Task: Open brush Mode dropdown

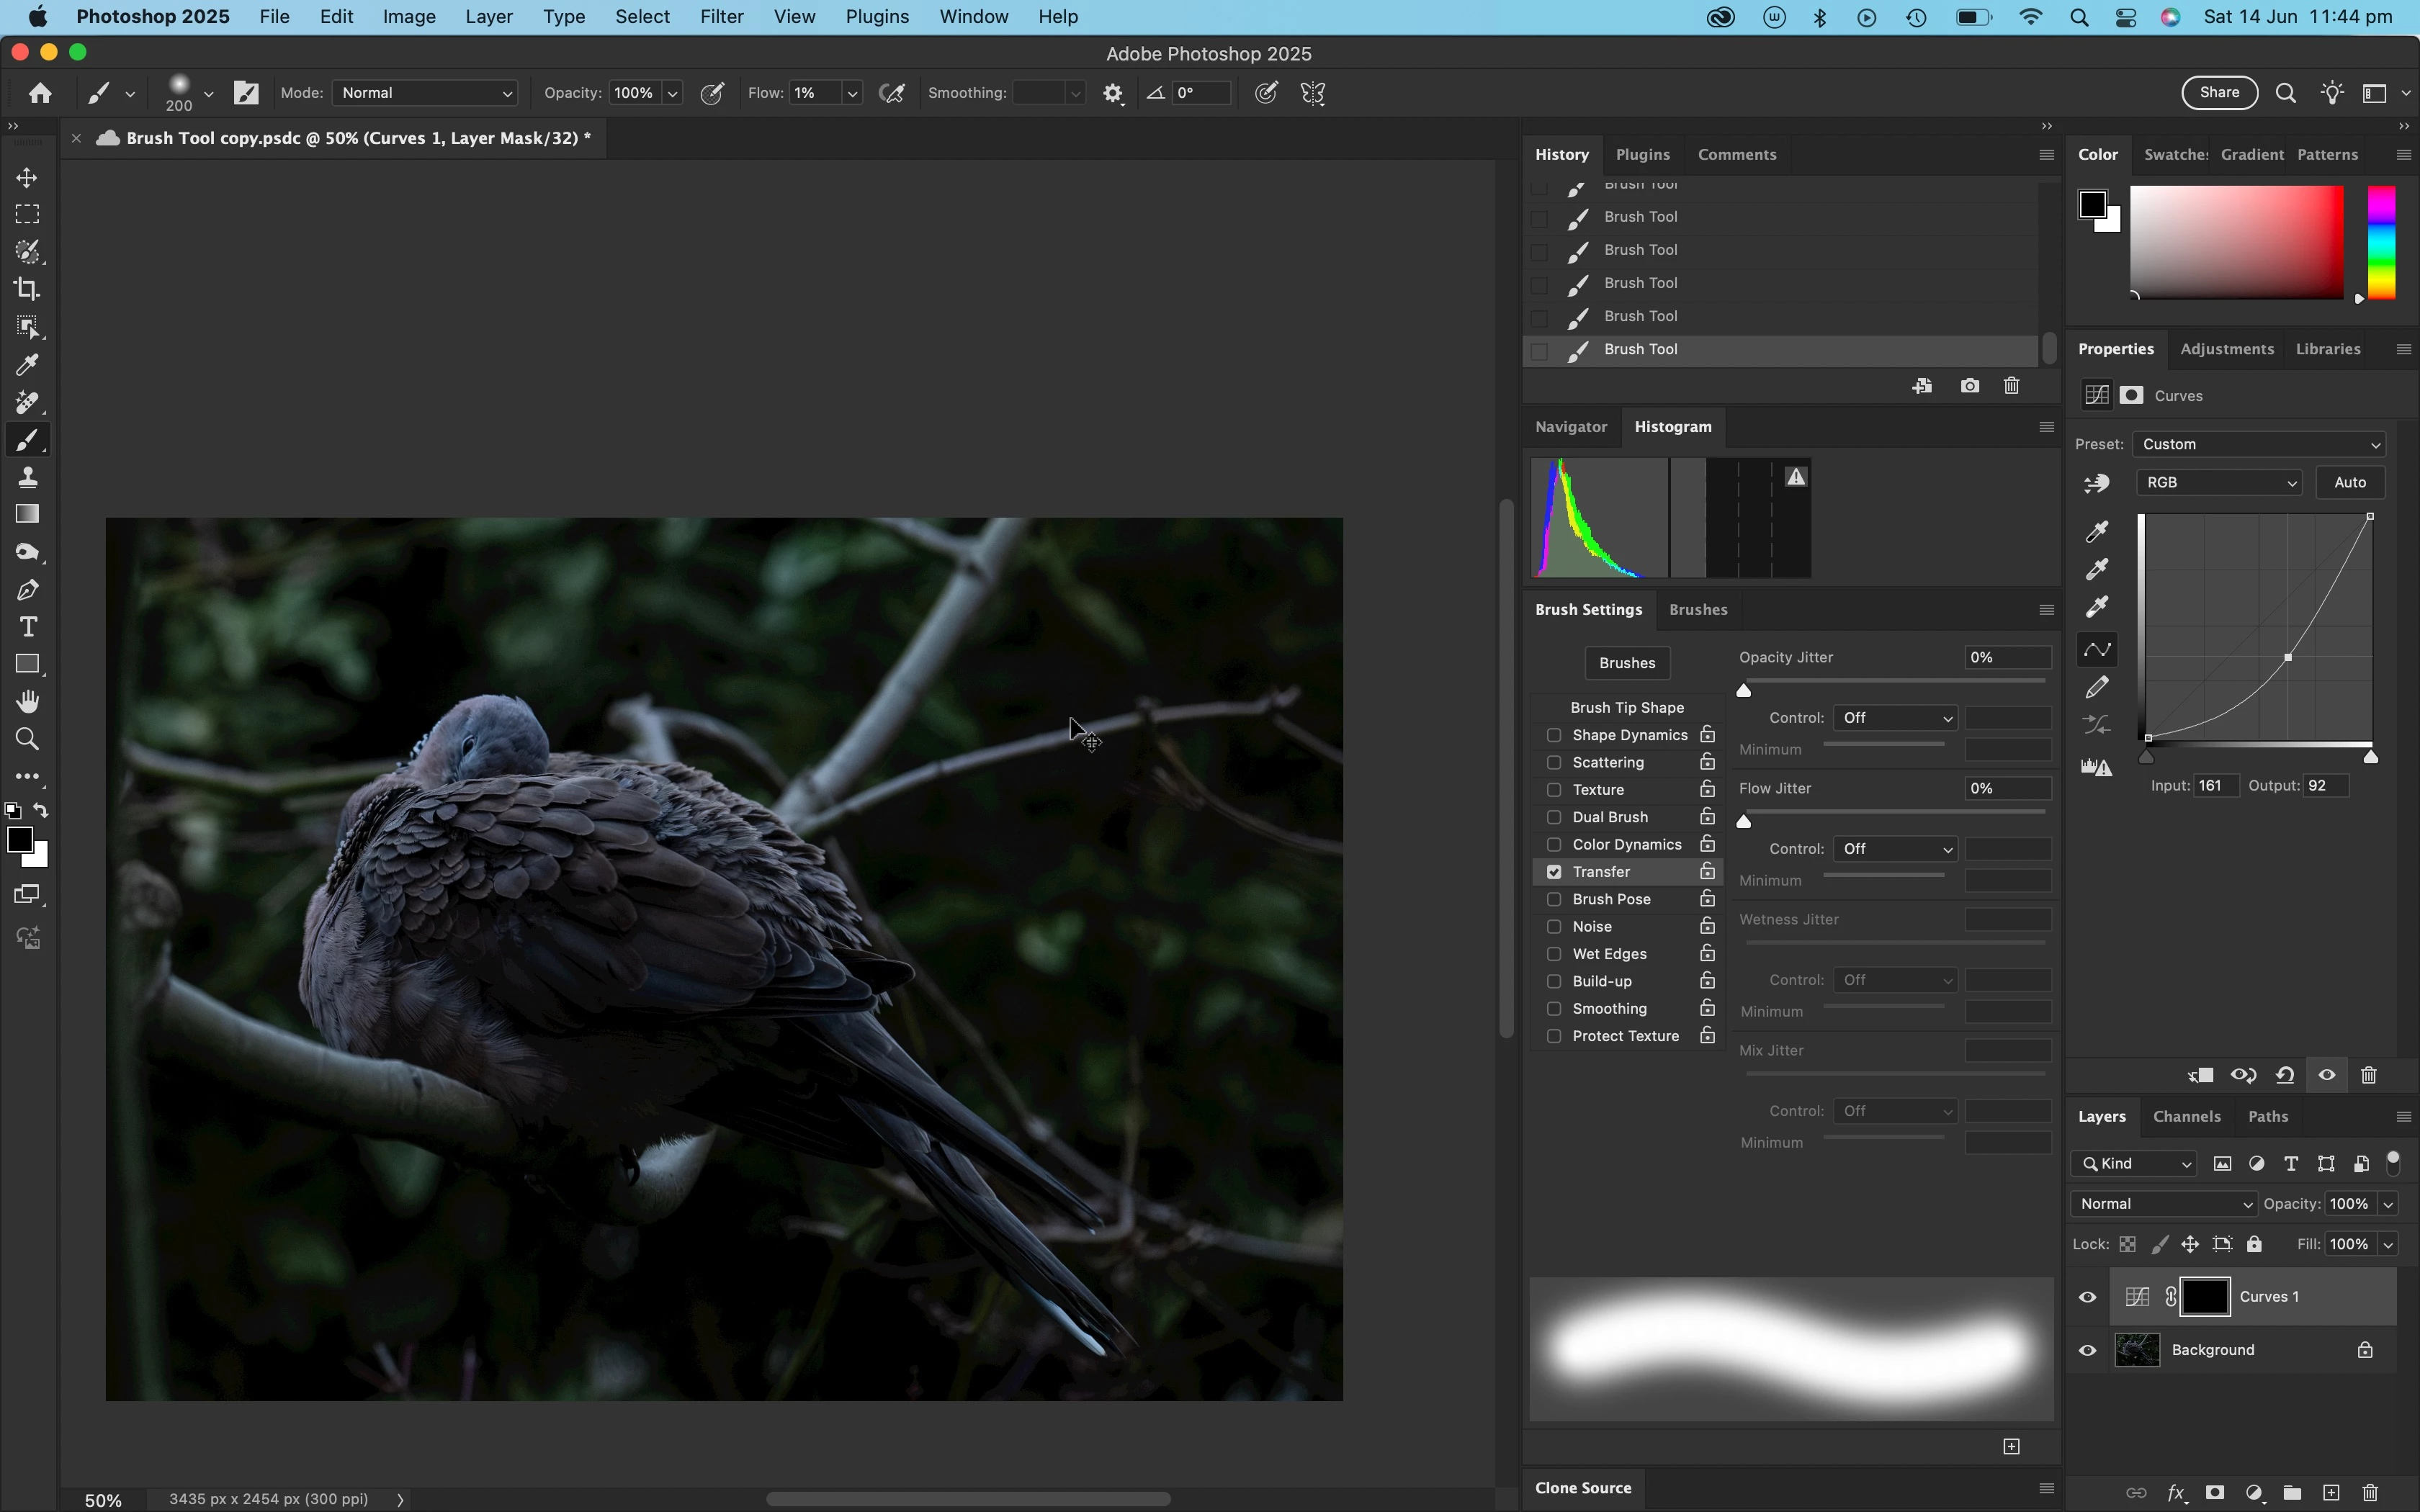Action: click(x=425, y=93)
